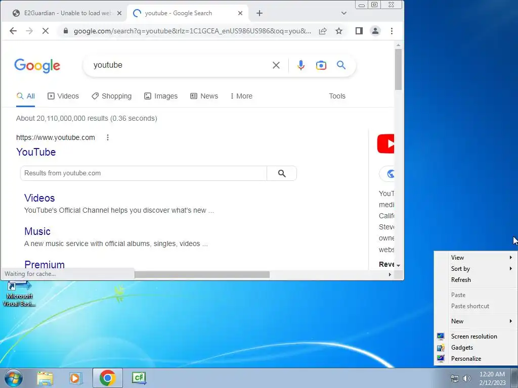
Task: Open the volume speaker tray icon
Action: tap(467, 378)
